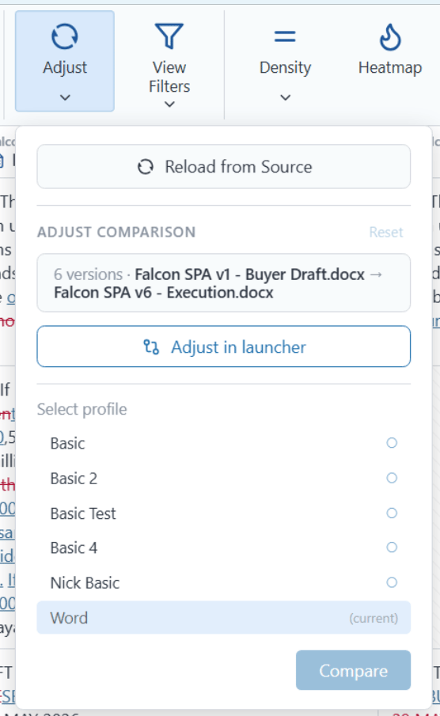440x716 pixels.
Task: Collapse the Adjust dropdown chevron
Action: 65,97
